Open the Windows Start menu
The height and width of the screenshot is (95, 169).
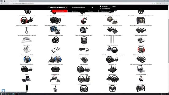click(1, 94)
